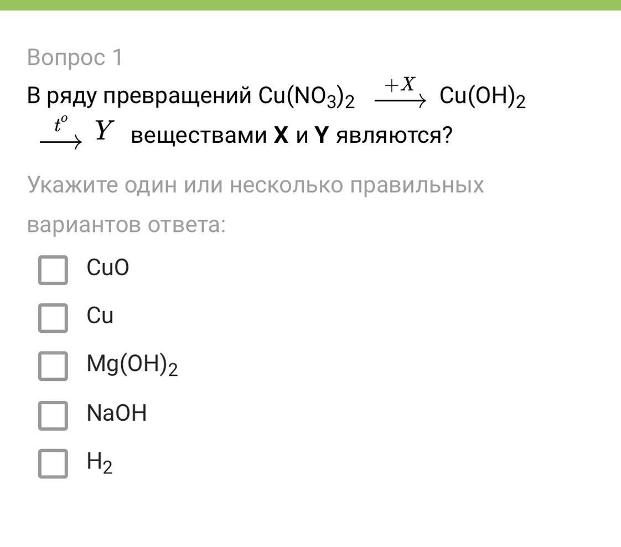Click the Cu(NO3)2 formula in the question
The height and width of the screenshot is (547, 621).
(306, 97)
